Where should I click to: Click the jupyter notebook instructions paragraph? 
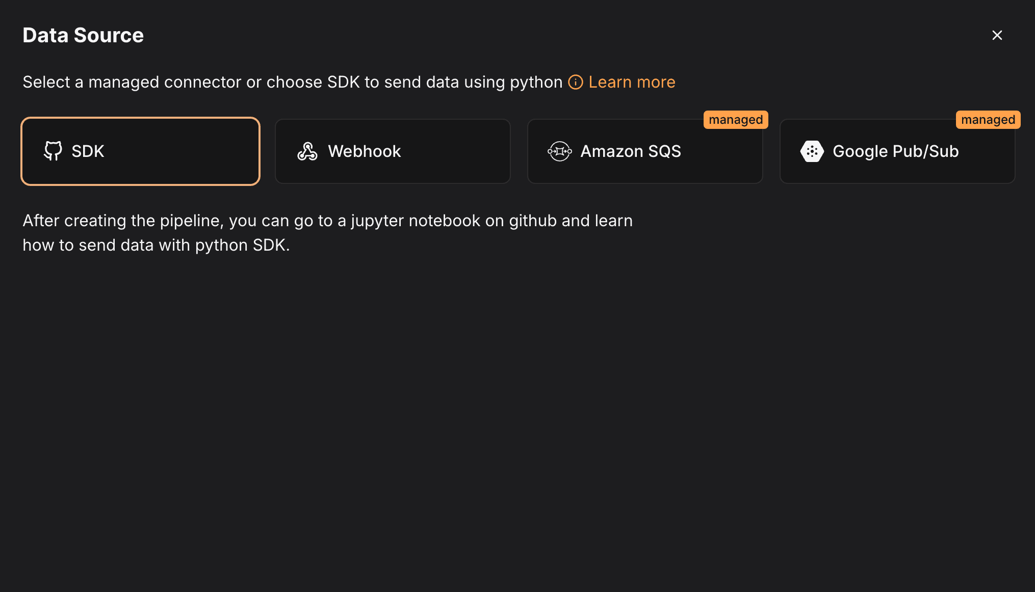[x=327, y=233]
